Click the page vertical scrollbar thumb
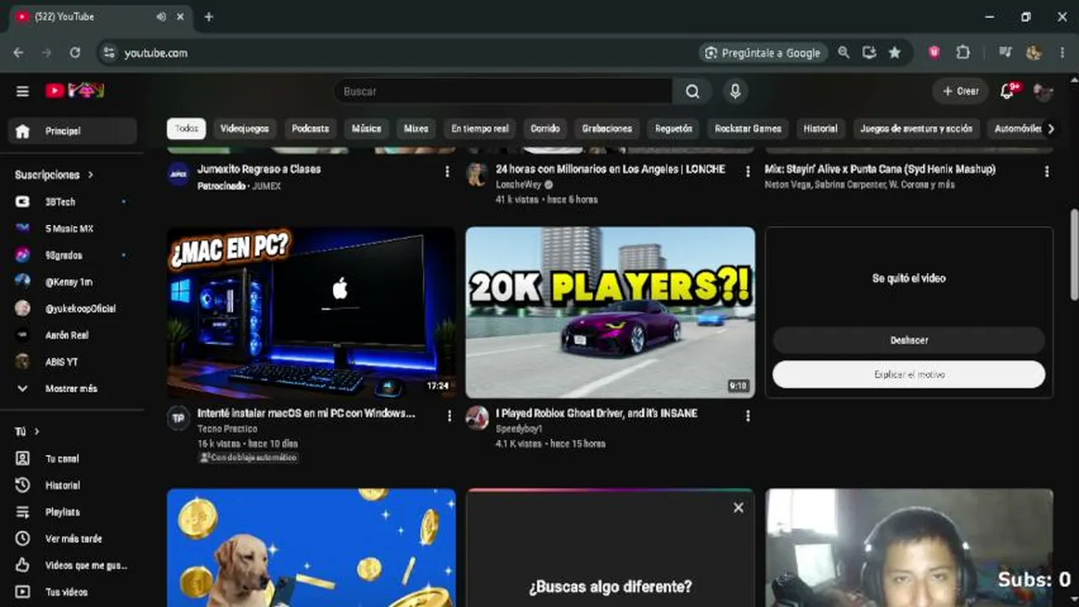Viewport: 1079px width, 607px height. [1074, 253]
